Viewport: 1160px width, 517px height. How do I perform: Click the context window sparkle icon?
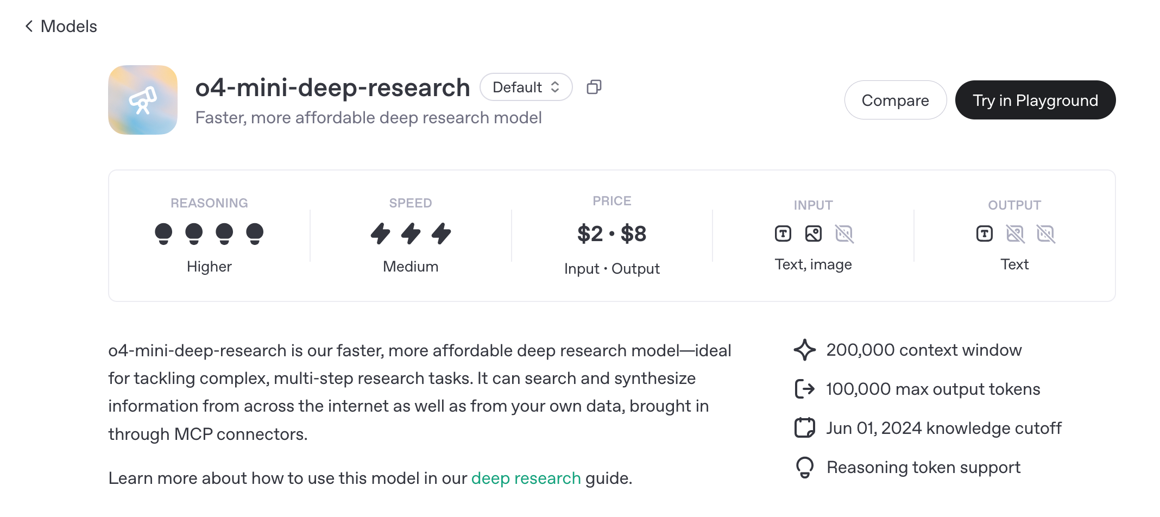[x=805, y=350]
